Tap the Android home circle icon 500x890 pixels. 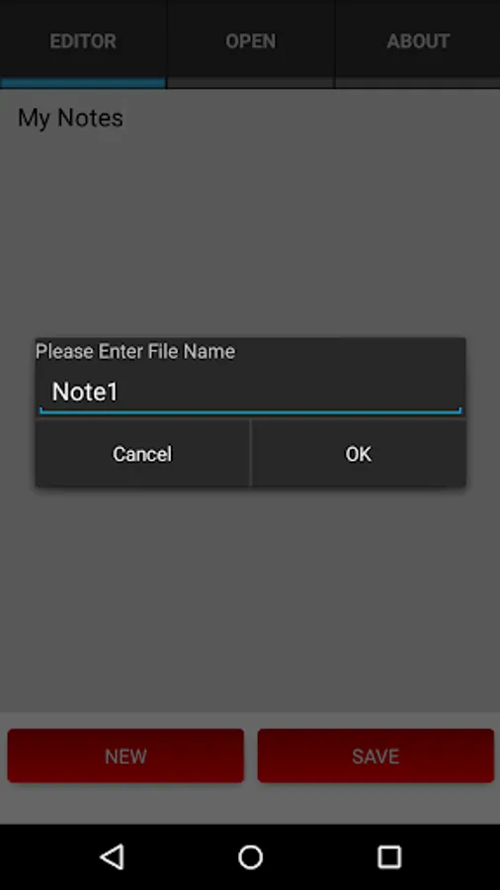(x=250, y=856)
